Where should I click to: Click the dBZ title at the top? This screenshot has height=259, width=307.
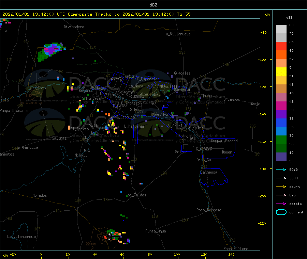coord(153,5)
